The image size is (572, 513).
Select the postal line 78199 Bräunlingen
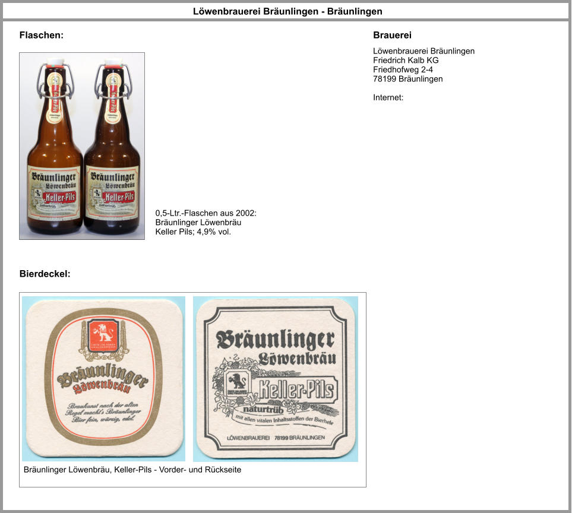pos(408,79)
